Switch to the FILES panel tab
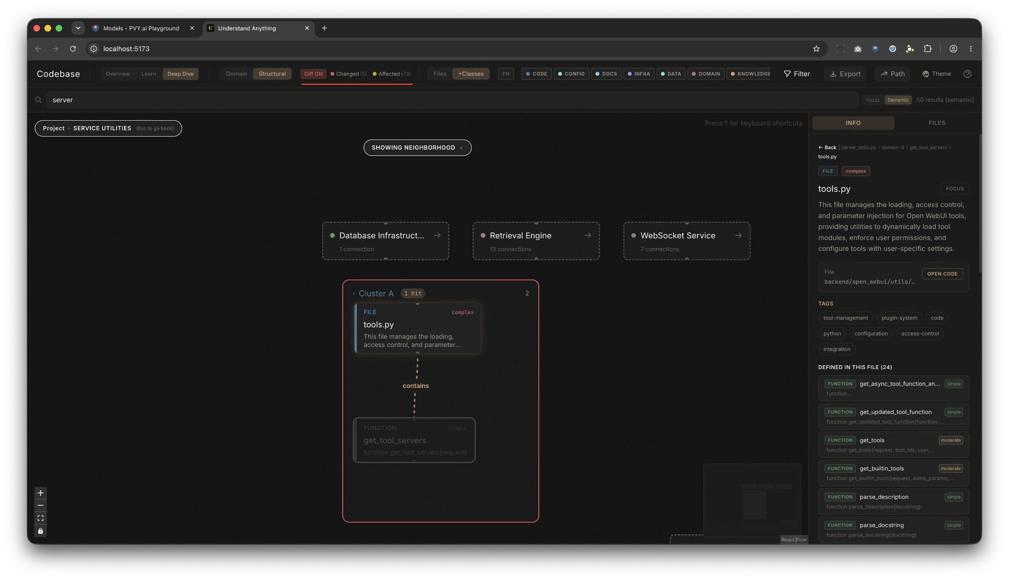The image size is (1009, 580). coord(937,123)
